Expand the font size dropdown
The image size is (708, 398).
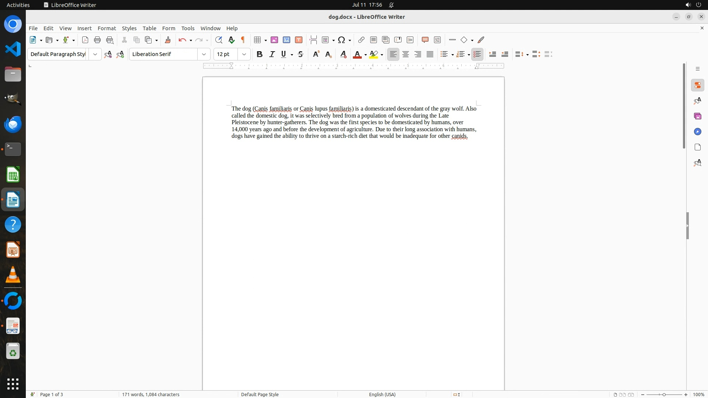(x=244, y=55)
